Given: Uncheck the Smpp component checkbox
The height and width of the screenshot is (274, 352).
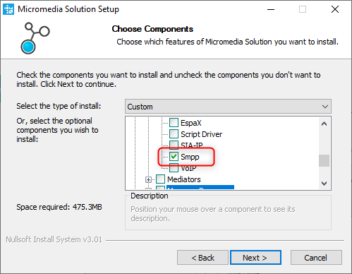Looking at the screenshot, I should click(x=174, y=157).
